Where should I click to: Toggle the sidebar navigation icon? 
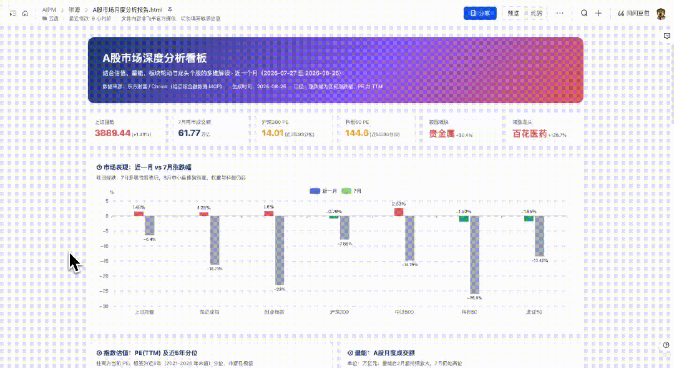(13, 13)
